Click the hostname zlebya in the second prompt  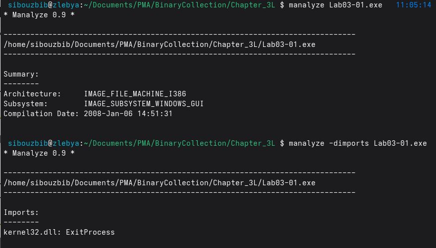tap(66, 143)
